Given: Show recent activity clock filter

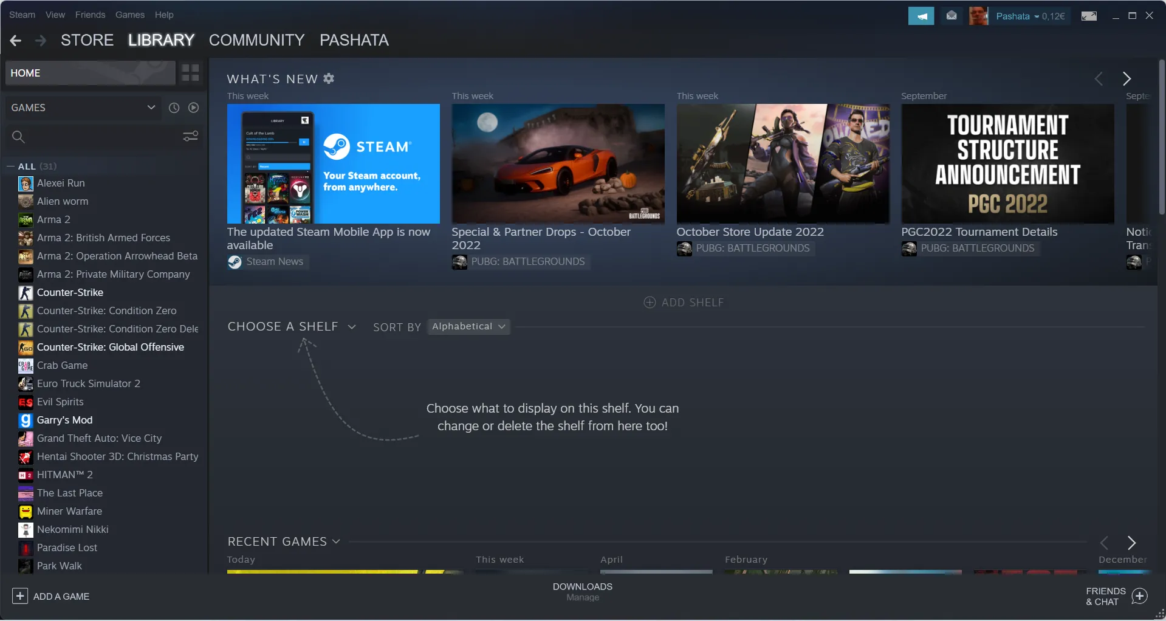Looking at the screenshot, I should 174,108.
